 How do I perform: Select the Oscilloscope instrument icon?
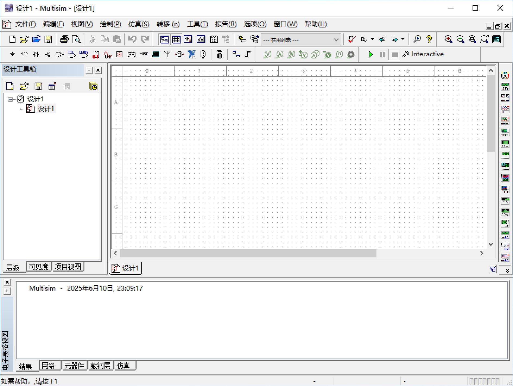(505, 109)
